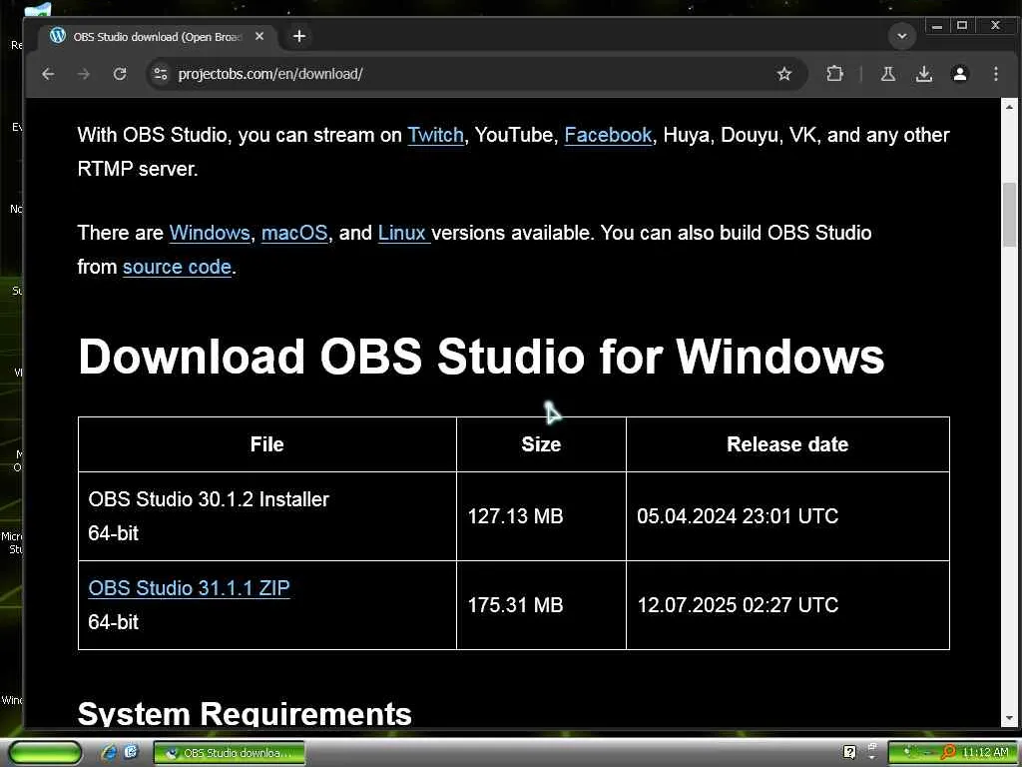Follow the Windows versions link
Screen dimensions: 1022x767
[x=210, y=233]
